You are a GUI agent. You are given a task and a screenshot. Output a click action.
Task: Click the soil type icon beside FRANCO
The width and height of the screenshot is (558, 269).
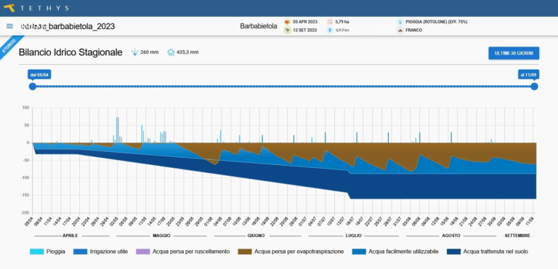400,31
